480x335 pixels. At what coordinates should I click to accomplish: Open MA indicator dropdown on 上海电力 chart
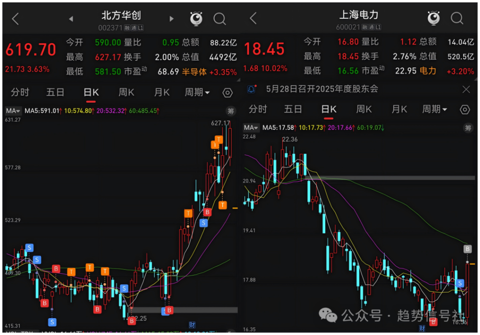tap(251, 127)
